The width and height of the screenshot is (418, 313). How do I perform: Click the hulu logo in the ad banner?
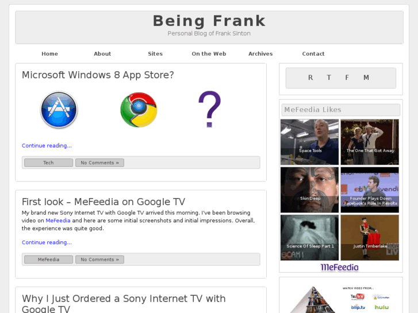(381, 307)
